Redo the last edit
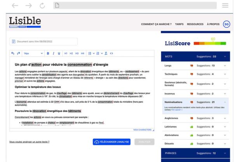This screenshot has height=162, width=238. pos(19,53)
